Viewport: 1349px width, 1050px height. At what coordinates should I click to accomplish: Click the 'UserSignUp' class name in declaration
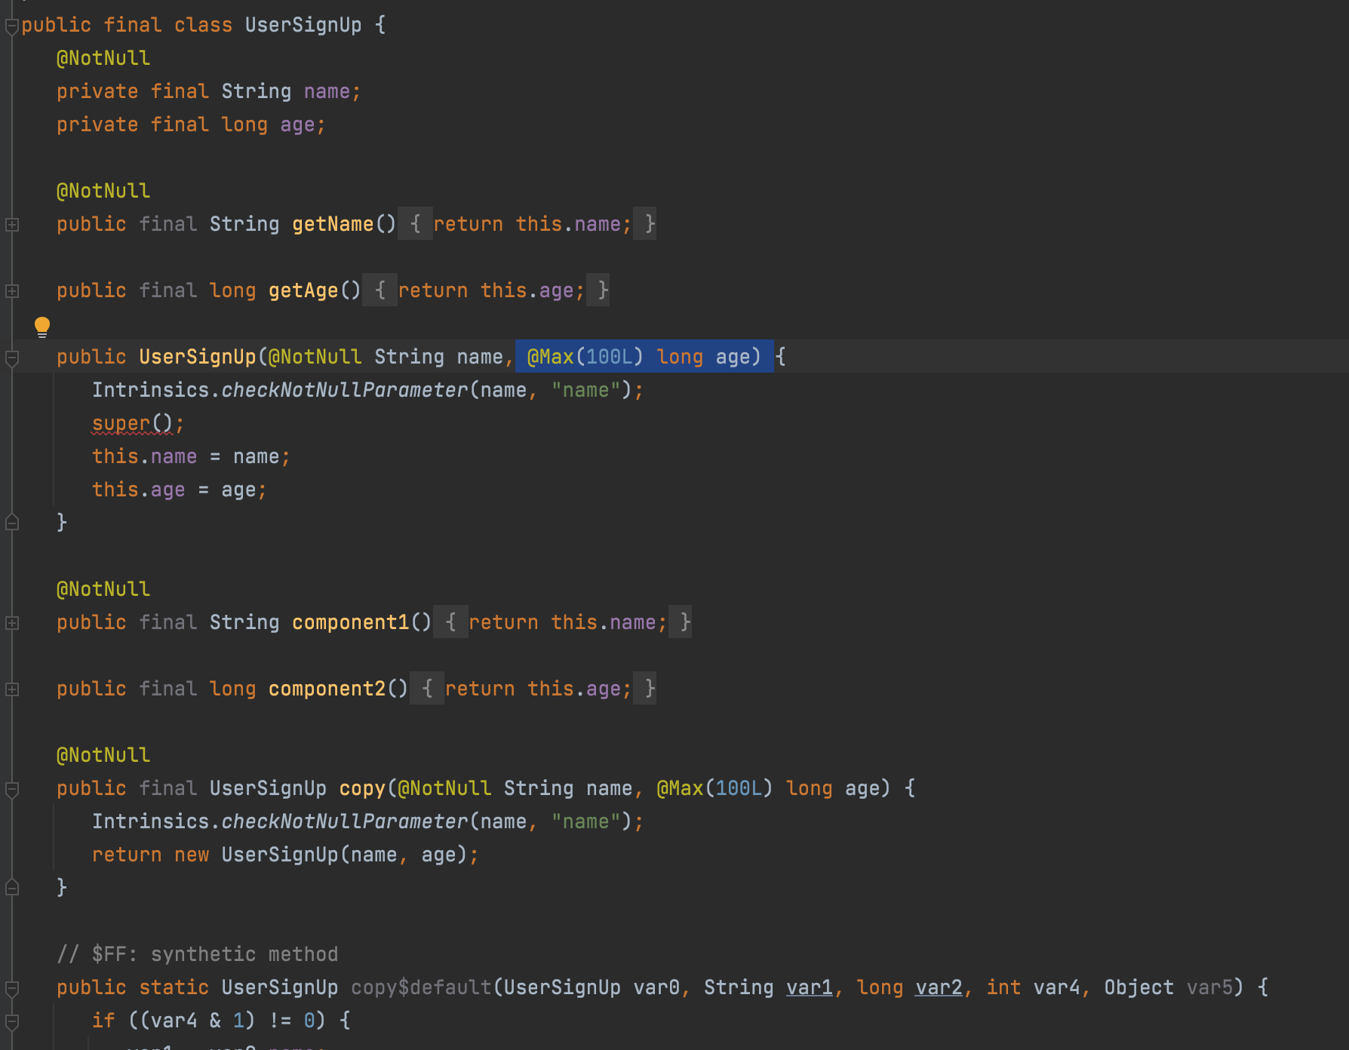coord(303,25)
